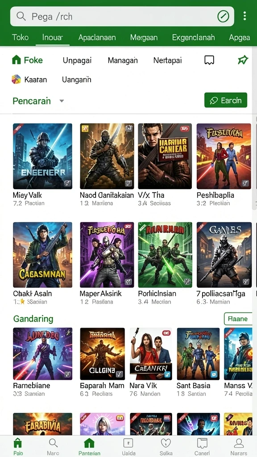The height and width of the screenshot is (457, 257).
Task: Open Caneri icon in bottom navigation
Action: coord(202,447)
